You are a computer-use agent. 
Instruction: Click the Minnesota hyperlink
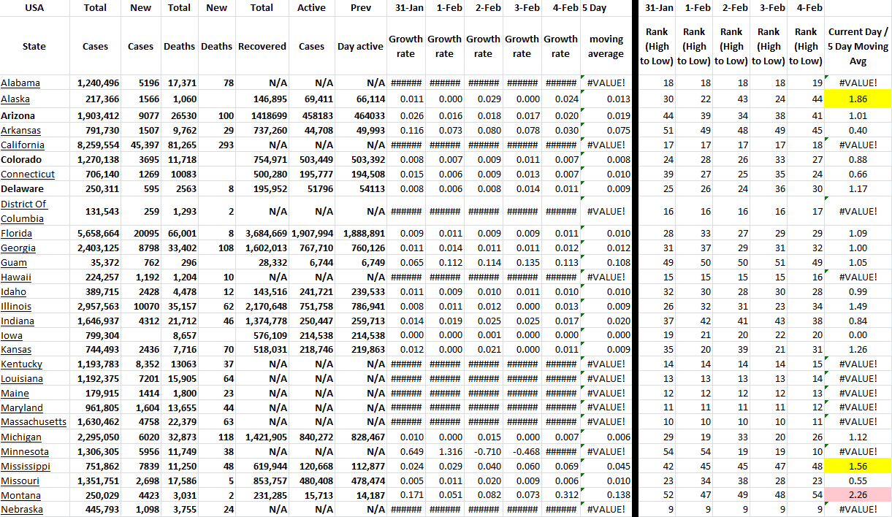tap(25, 451)
